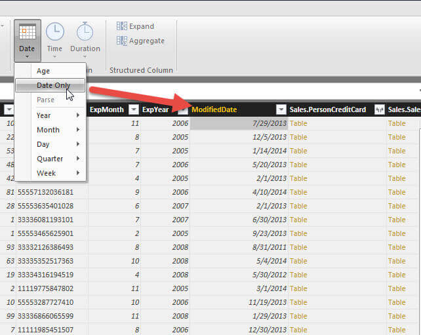Choose Date Only in the dropdown menu
Screen dimensions: 421x335
point(52,85)
